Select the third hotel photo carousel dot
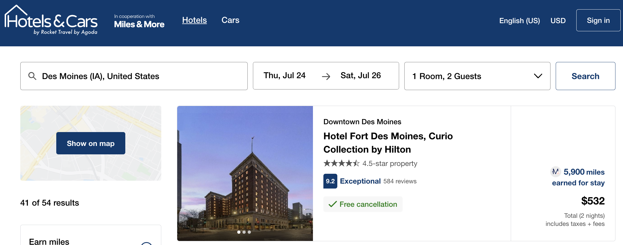 [x=249, y=232]
